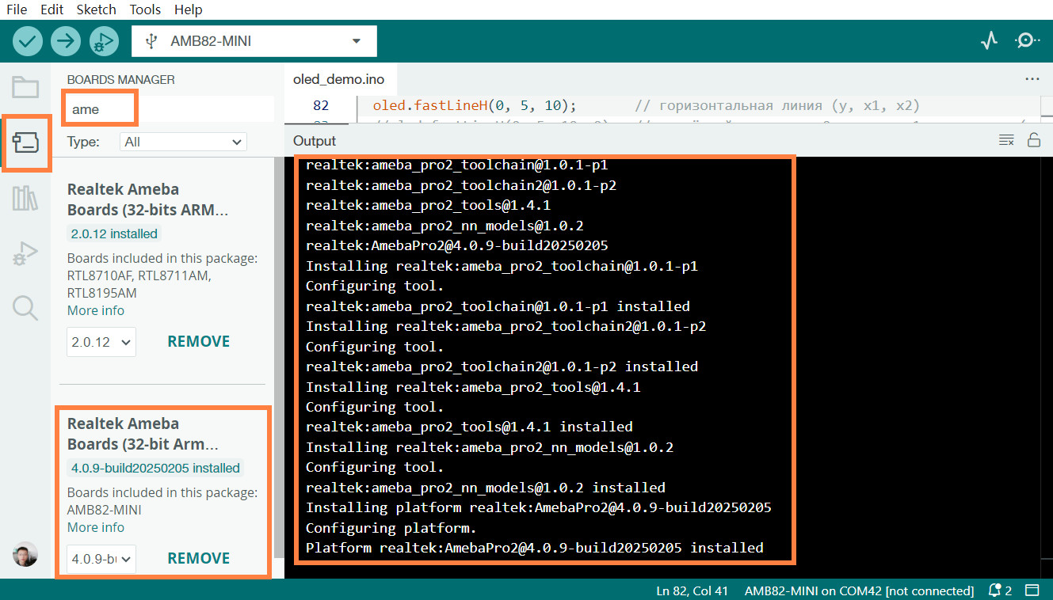Click the Output panel title
This screenshot has height=600, width=1053.
(x=315, y=141)
